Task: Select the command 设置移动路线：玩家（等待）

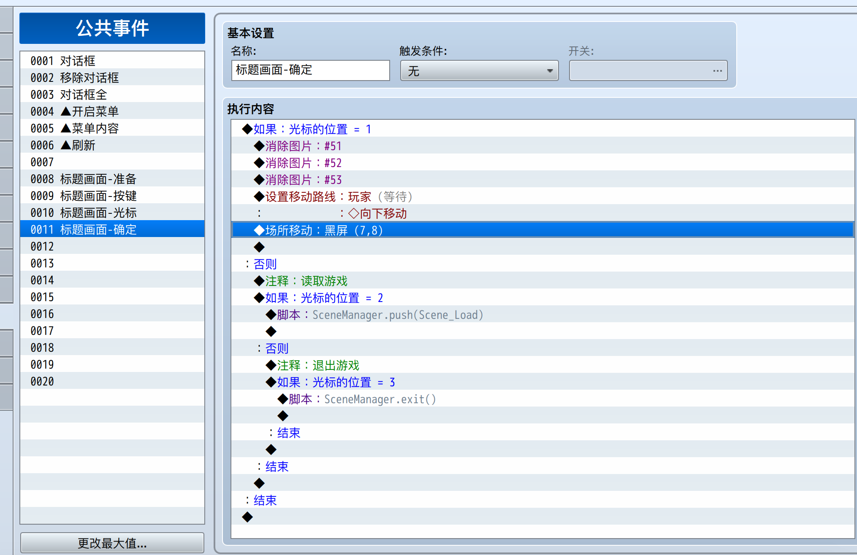Action: 543,196
